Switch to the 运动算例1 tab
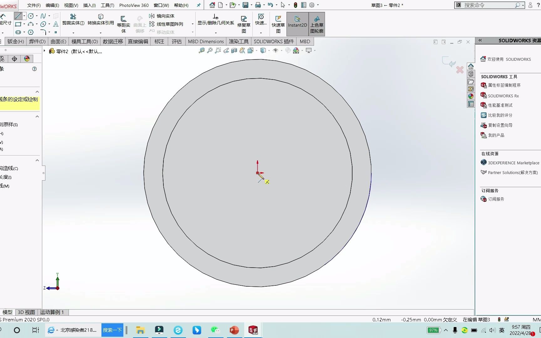The width and height of the screenshot is (541, 338). tap(52, 312)
